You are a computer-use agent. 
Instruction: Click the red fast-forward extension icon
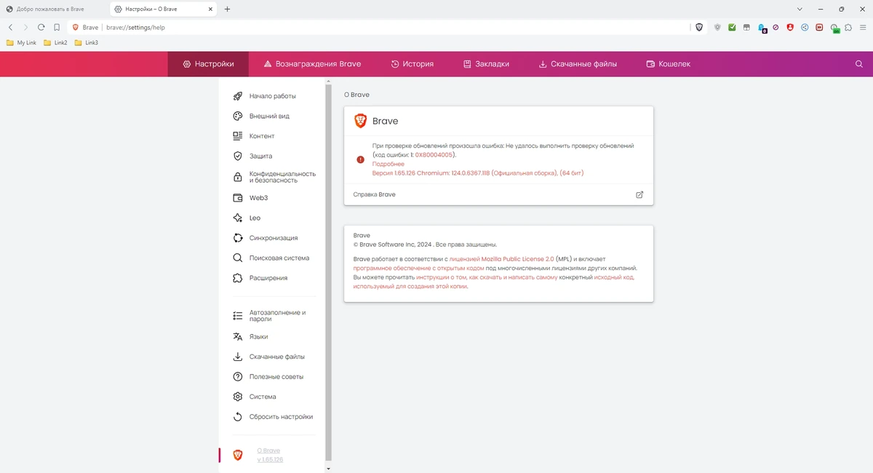(819, 27)
